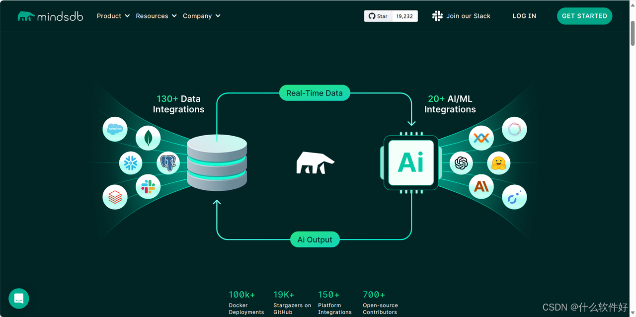
Task: Select the Databricks integration icon
Action: coord(115,197)
